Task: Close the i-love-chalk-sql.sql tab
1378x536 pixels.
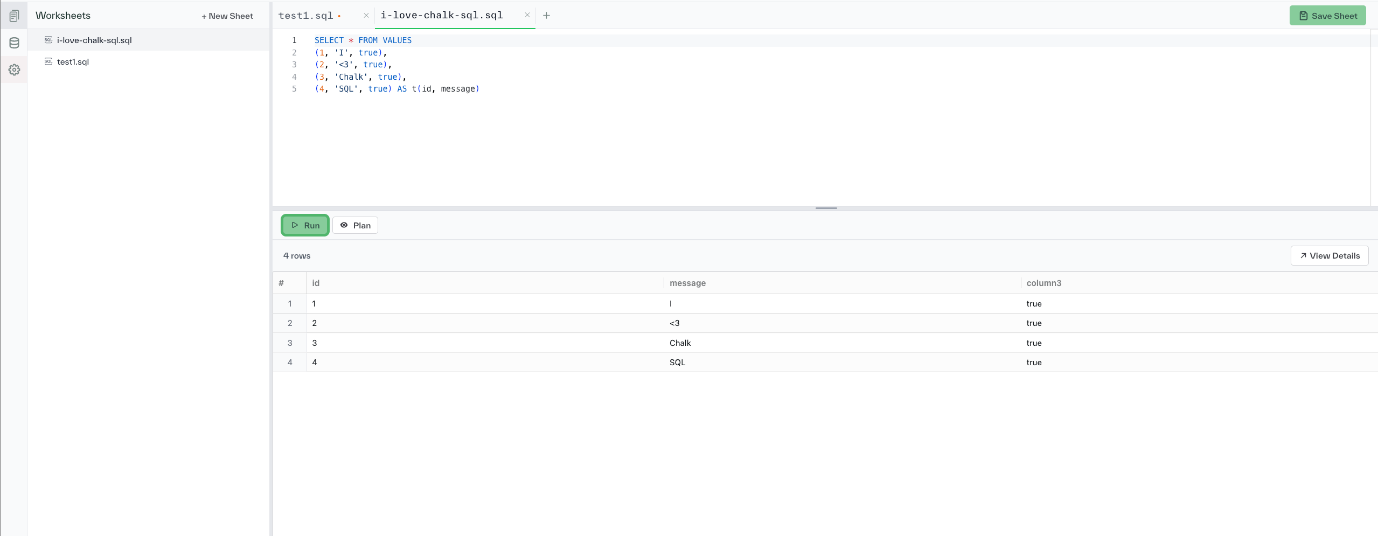Action: point(527,15)
